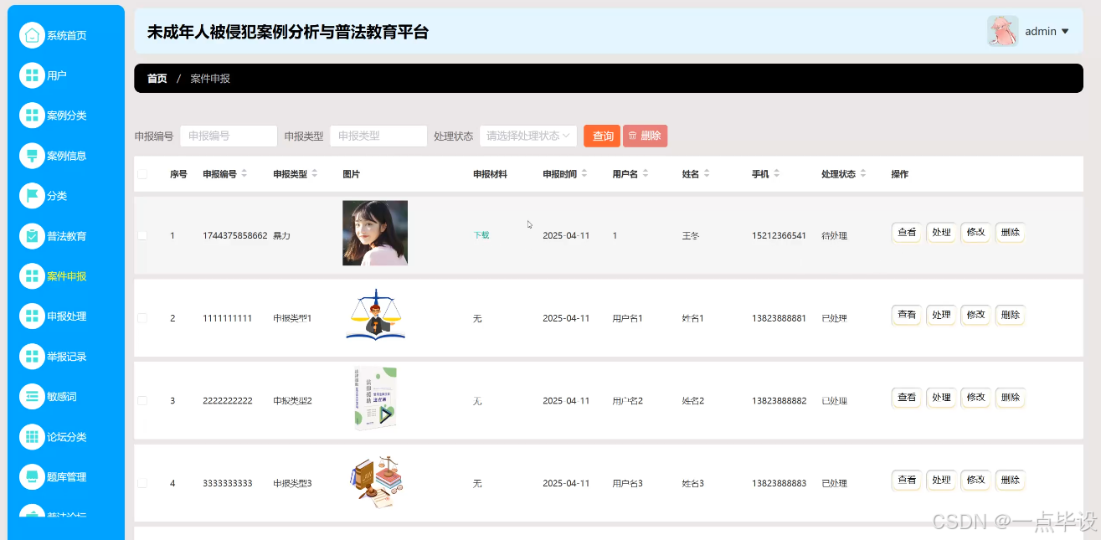Click 首页 breadcrumb link

click(157, 79)
